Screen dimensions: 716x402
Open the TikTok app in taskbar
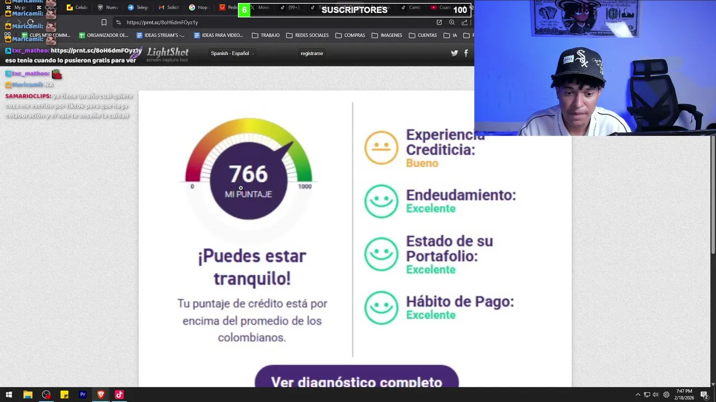click(x=119, y=395)
